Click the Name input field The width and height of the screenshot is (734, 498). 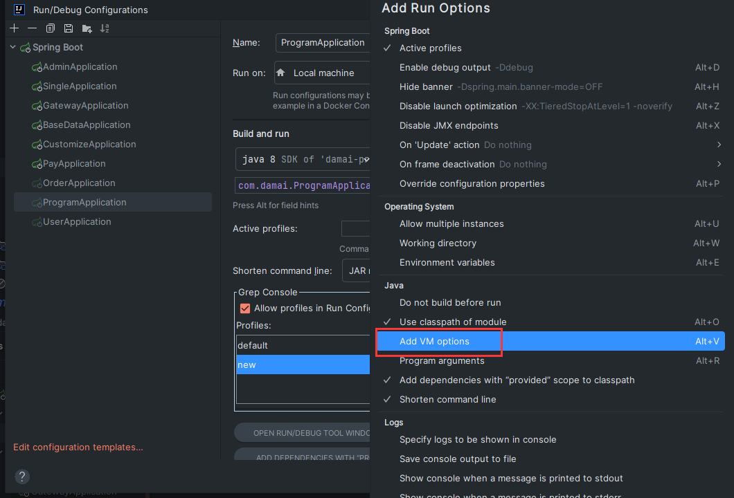pyautogui.click(x=323, y=43)
